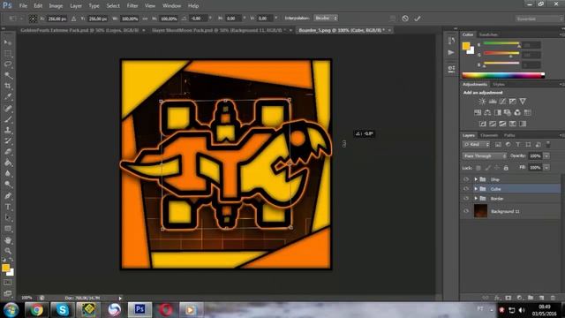Image resolution: width=565 pixels, height=318 pixels.
Task: Select the Move tool
Action: 8,42
